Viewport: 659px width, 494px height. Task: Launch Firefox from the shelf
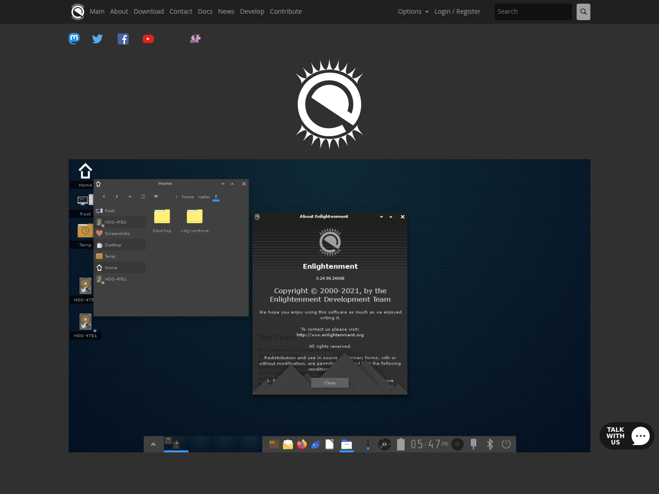302,444
